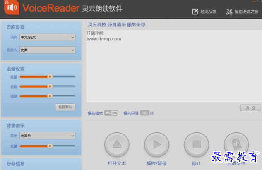262x170 pixels.
Task: Click the 停止 stop button
Action: (197, 145)
